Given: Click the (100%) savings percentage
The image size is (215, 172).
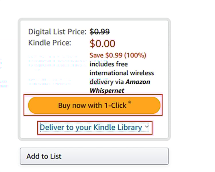Looking at the screenshot, I should pyautogui.click(x=134, y=55).
